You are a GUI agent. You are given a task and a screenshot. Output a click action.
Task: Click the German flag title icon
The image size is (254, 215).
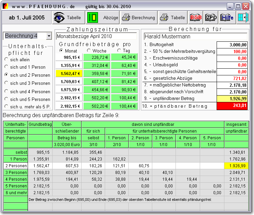click(x=5, y=6)
